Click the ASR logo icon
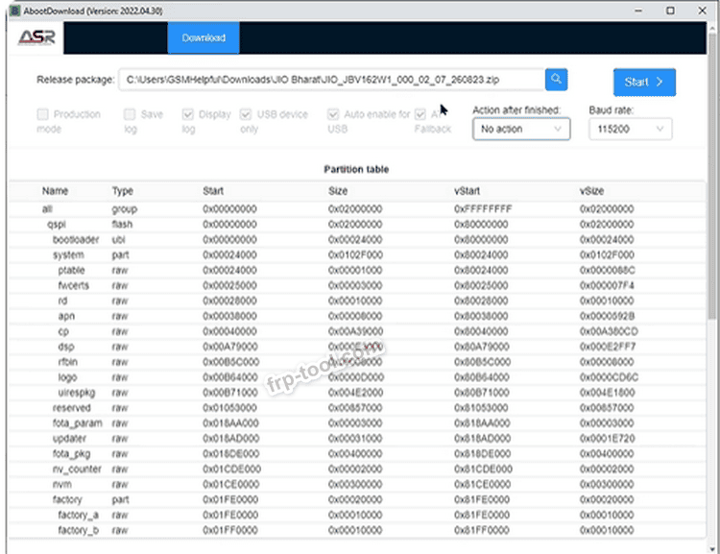Viewport: 720px width, 554px height. (x=36, y=37)
